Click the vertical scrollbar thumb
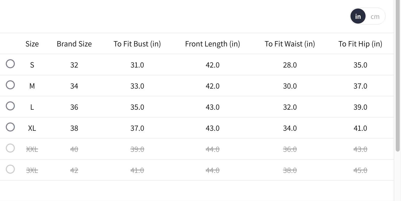401x201 pixels. point(397,75)
